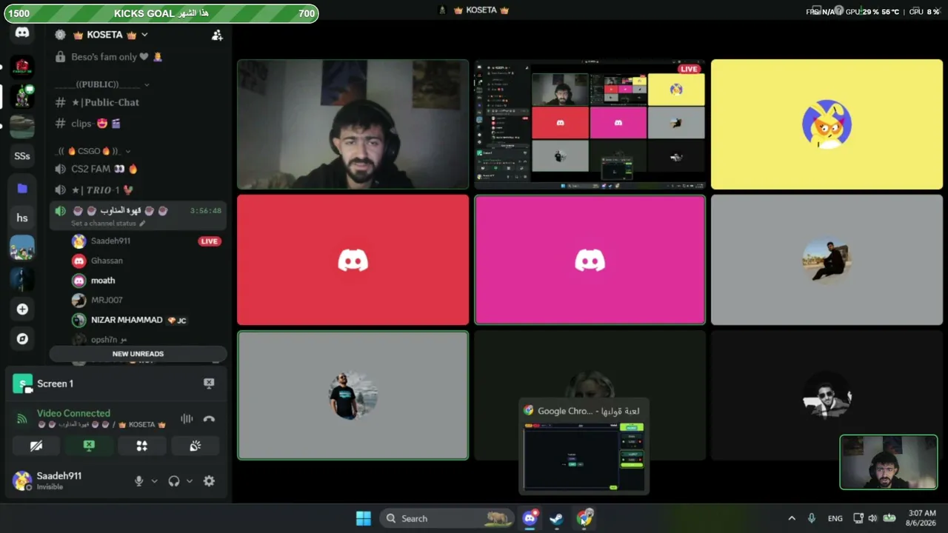Open the Beso's fam only channel
Image resolution: width=948 pixels, height=533 pixels.
coord(138,57)
